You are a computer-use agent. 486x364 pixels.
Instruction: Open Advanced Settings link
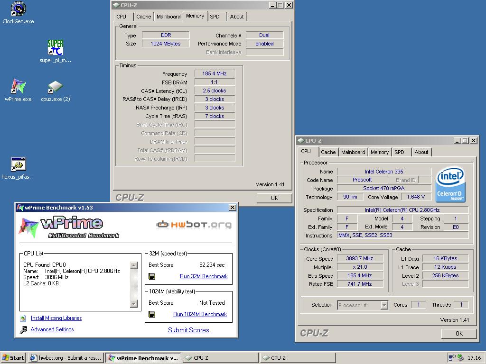click(x=52, y=329)
